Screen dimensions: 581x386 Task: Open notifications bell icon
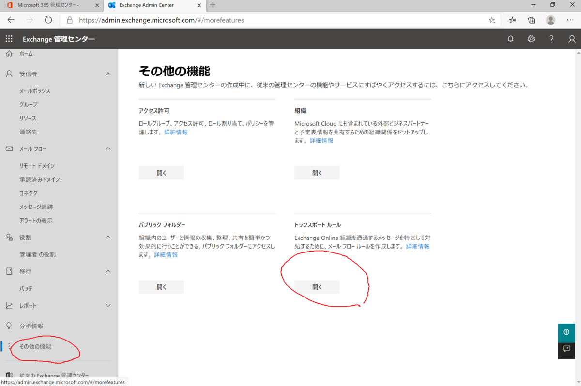[x=510, y=39]
